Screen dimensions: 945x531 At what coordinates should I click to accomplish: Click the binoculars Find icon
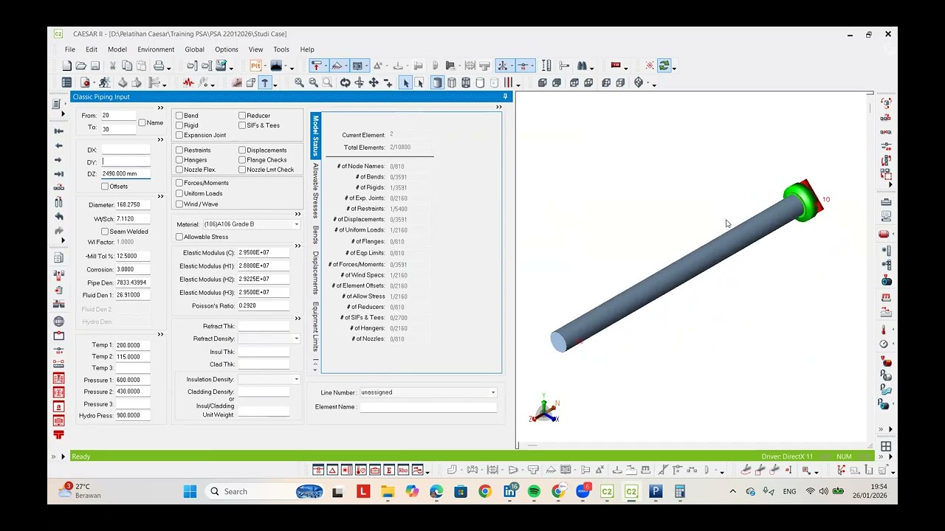point(582,66)
